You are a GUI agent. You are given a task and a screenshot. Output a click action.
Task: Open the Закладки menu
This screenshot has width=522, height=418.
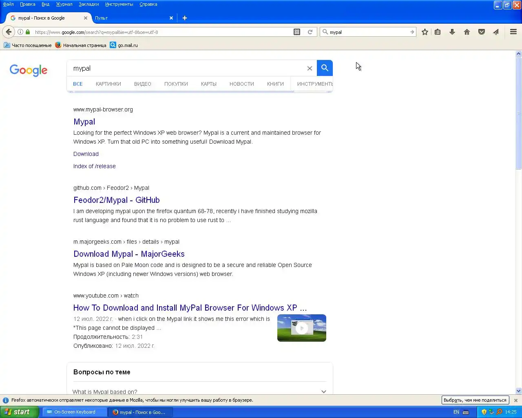pos(88,4)
